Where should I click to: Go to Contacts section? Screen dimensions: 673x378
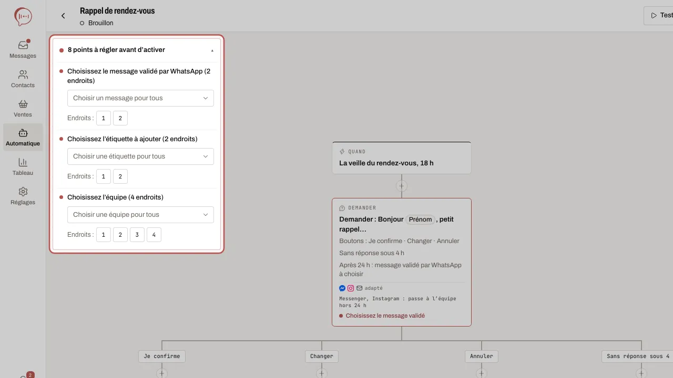[23, 79]
